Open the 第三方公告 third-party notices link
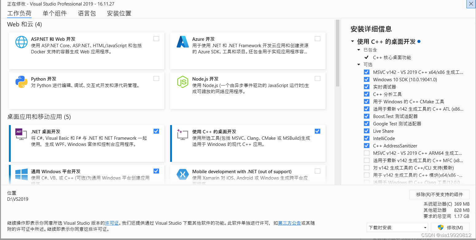 [x=289, y=223]
